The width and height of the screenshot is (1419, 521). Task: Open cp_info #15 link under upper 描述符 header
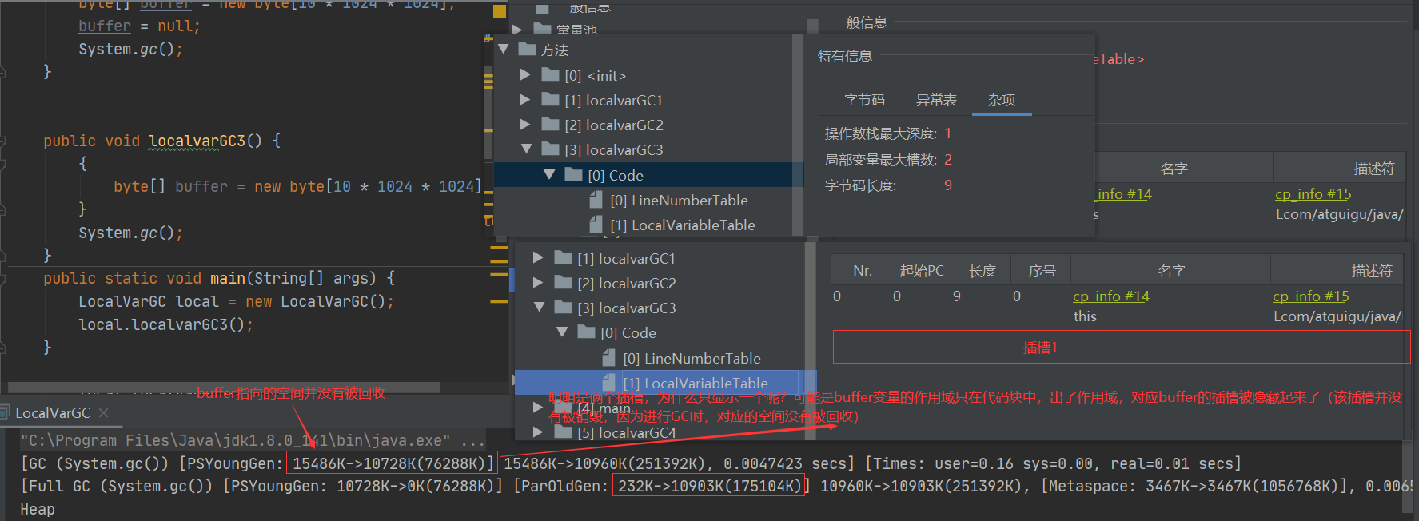tap(1313, 194)
